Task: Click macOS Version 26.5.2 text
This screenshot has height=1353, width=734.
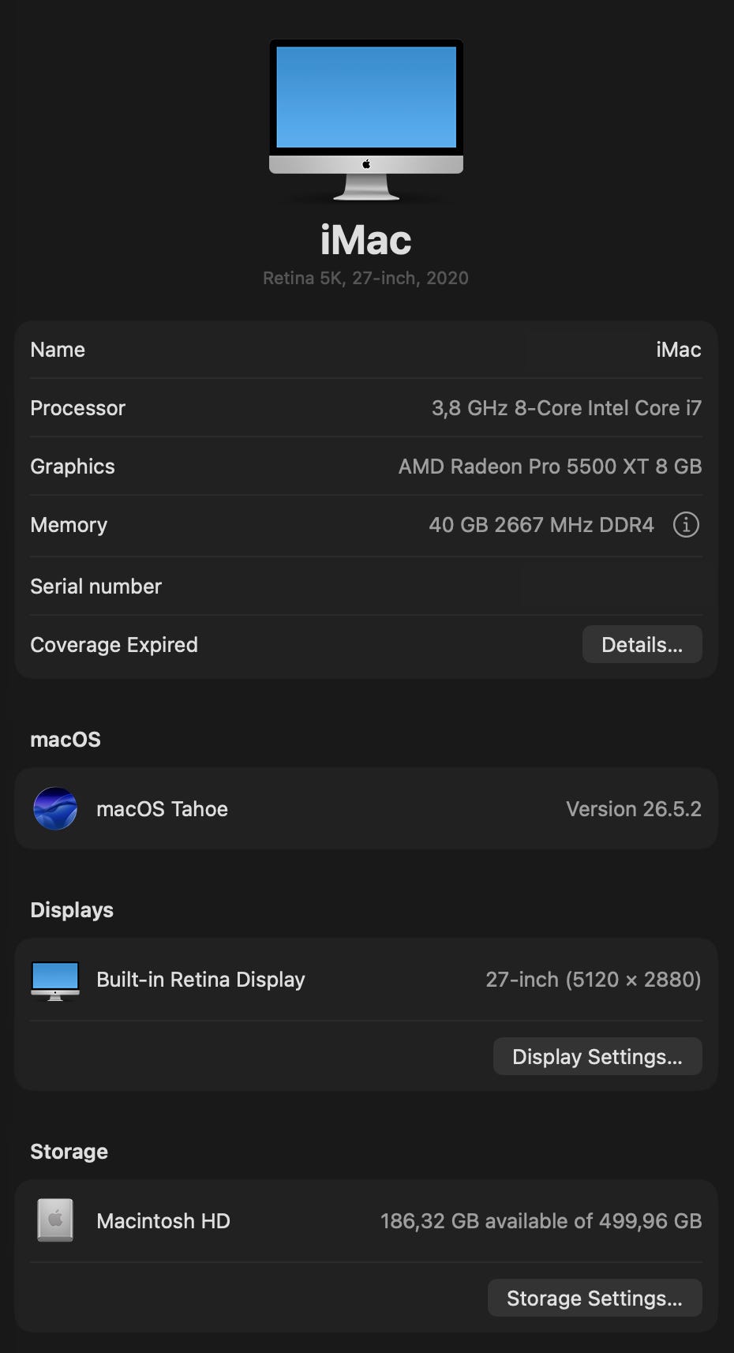Action: (634, 809)
